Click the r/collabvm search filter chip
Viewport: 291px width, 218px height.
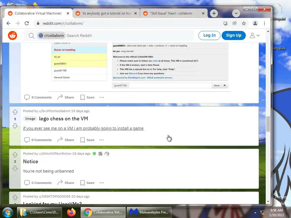51,35
